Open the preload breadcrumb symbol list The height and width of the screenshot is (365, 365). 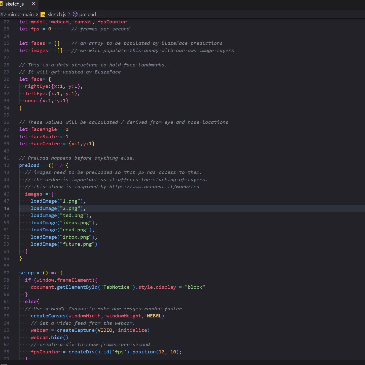click(87, 14)
